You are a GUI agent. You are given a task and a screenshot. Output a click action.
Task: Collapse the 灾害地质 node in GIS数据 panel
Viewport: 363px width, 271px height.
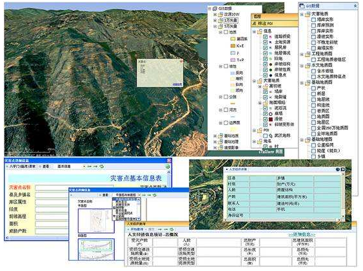point(302,14)
